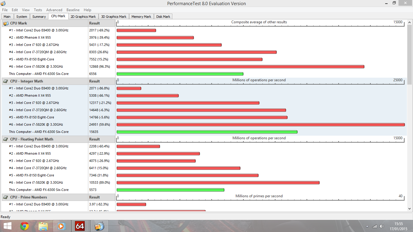Click the 10533 (89.0%) Floating Point result
The image size is (413, 232).
pyautogui.click(x=99, y=182)
